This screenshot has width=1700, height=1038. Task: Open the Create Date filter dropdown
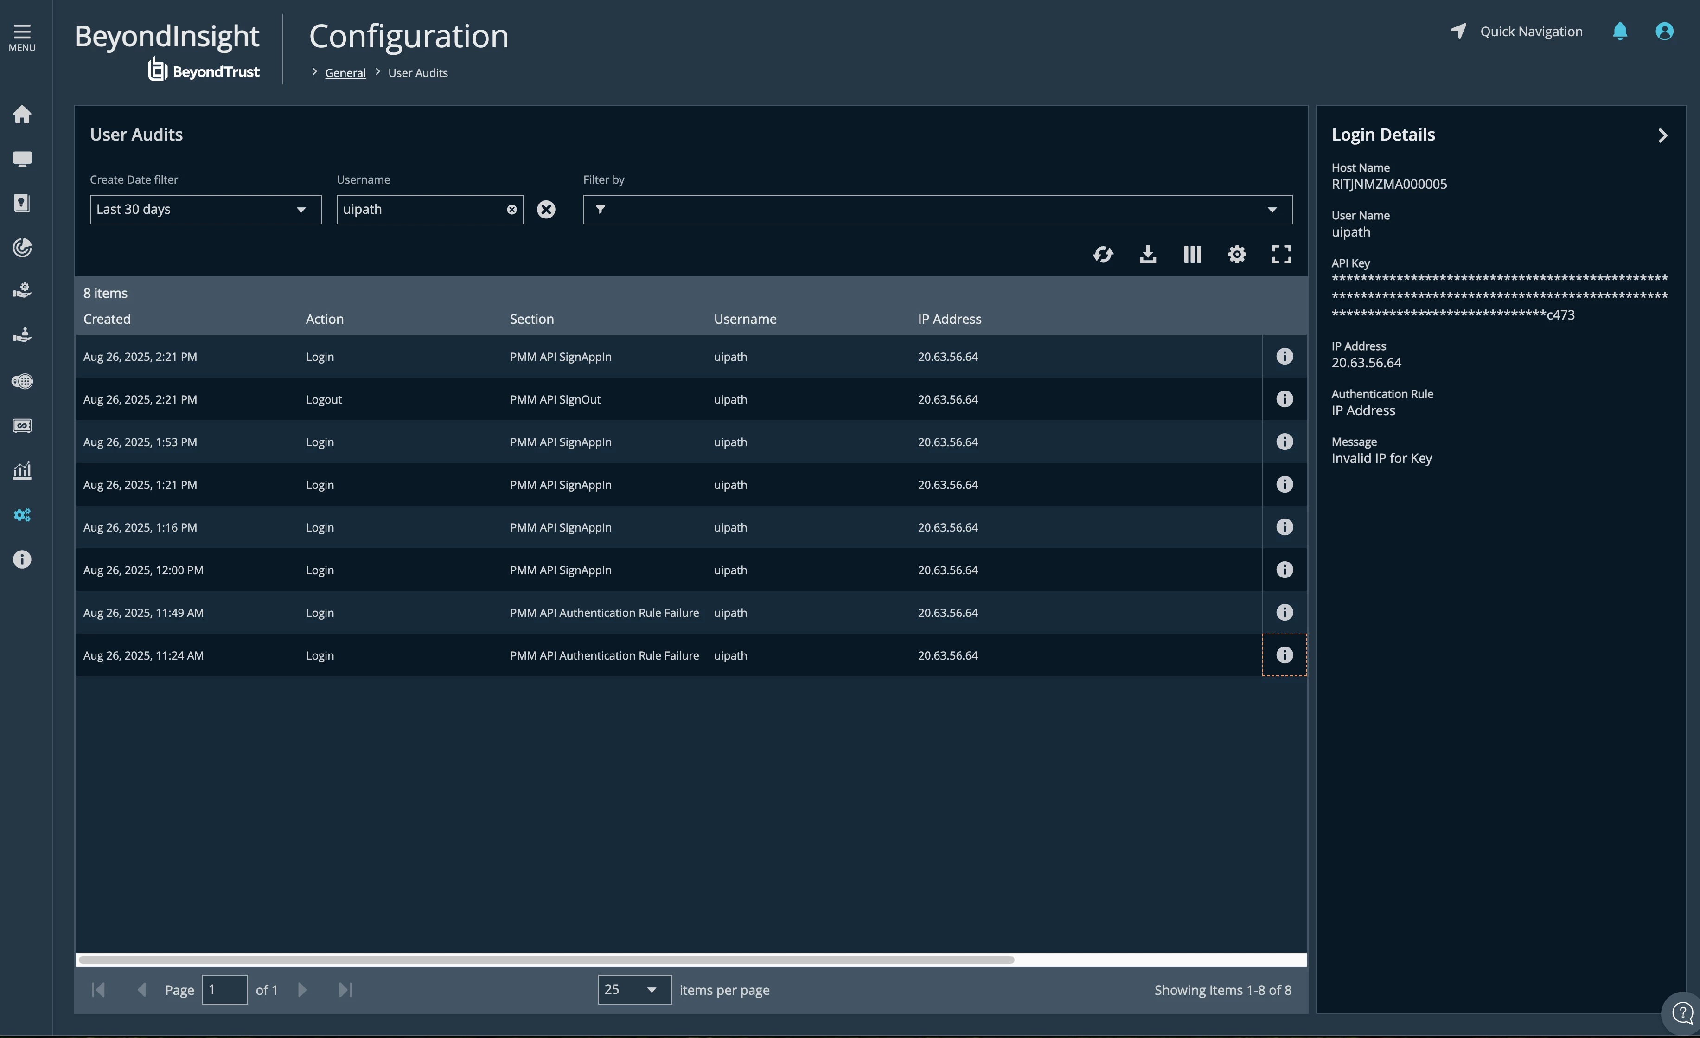click(205, 210)
